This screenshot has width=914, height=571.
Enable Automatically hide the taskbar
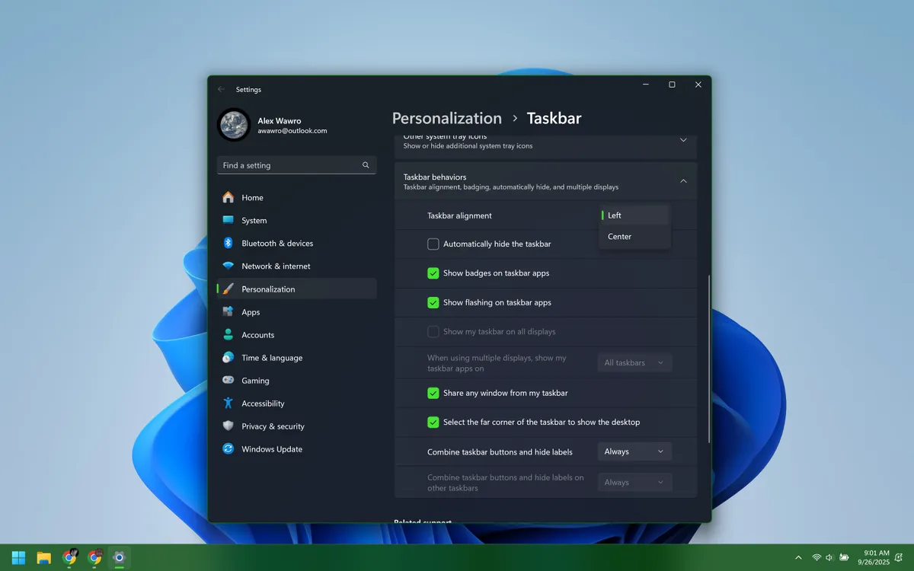(433, 244)
